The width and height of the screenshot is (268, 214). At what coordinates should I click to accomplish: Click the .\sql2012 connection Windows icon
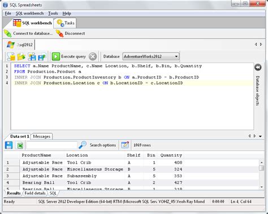point(11,45)
